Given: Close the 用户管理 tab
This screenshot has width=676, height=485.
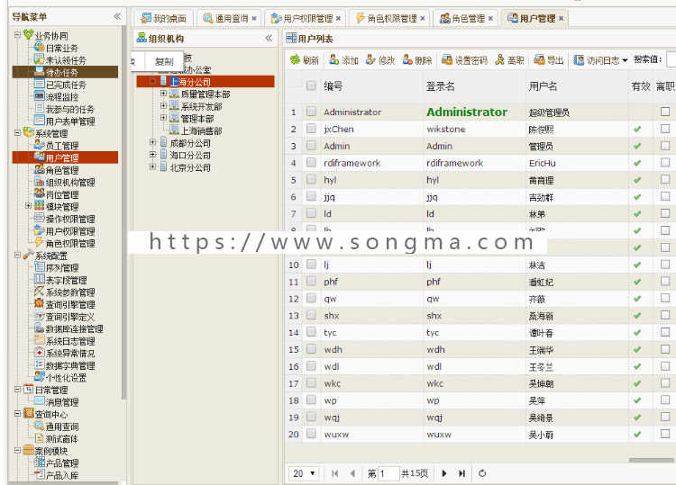Looking at the screenshot, I should (561, 19).
